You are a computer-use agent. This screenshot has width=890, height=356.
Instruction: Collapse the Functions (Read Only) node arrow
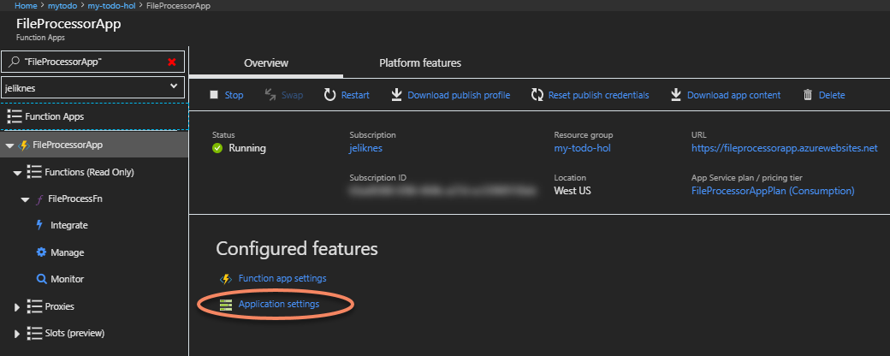(17, 173)
